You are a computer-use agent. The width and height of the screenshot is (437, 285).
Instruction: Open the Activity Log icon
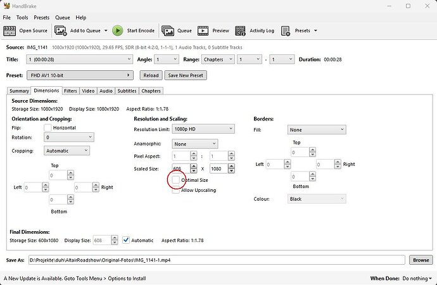[x=240, y=30]
